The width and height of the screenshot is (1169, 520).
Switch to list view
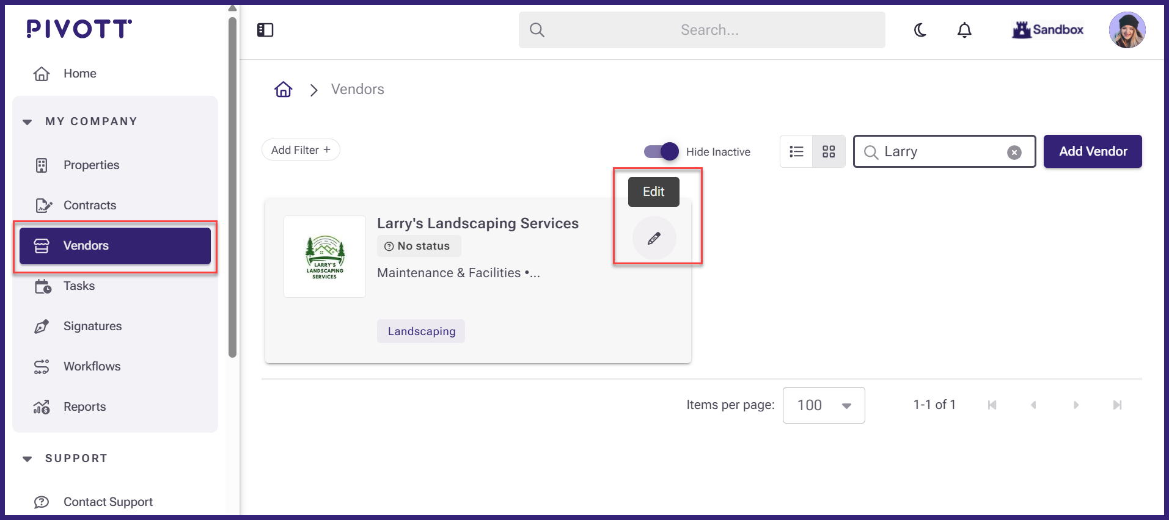tap(796, 151)
